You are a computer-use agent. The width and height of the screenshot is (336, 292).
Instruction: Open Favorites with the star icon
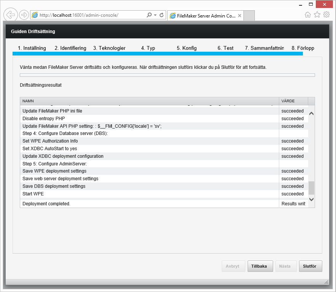tap(317, 15)
